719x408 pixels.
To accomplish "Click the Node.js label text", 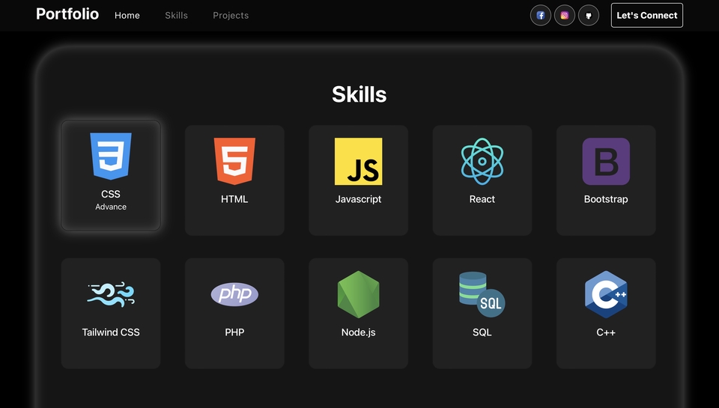I will point(359,332).
